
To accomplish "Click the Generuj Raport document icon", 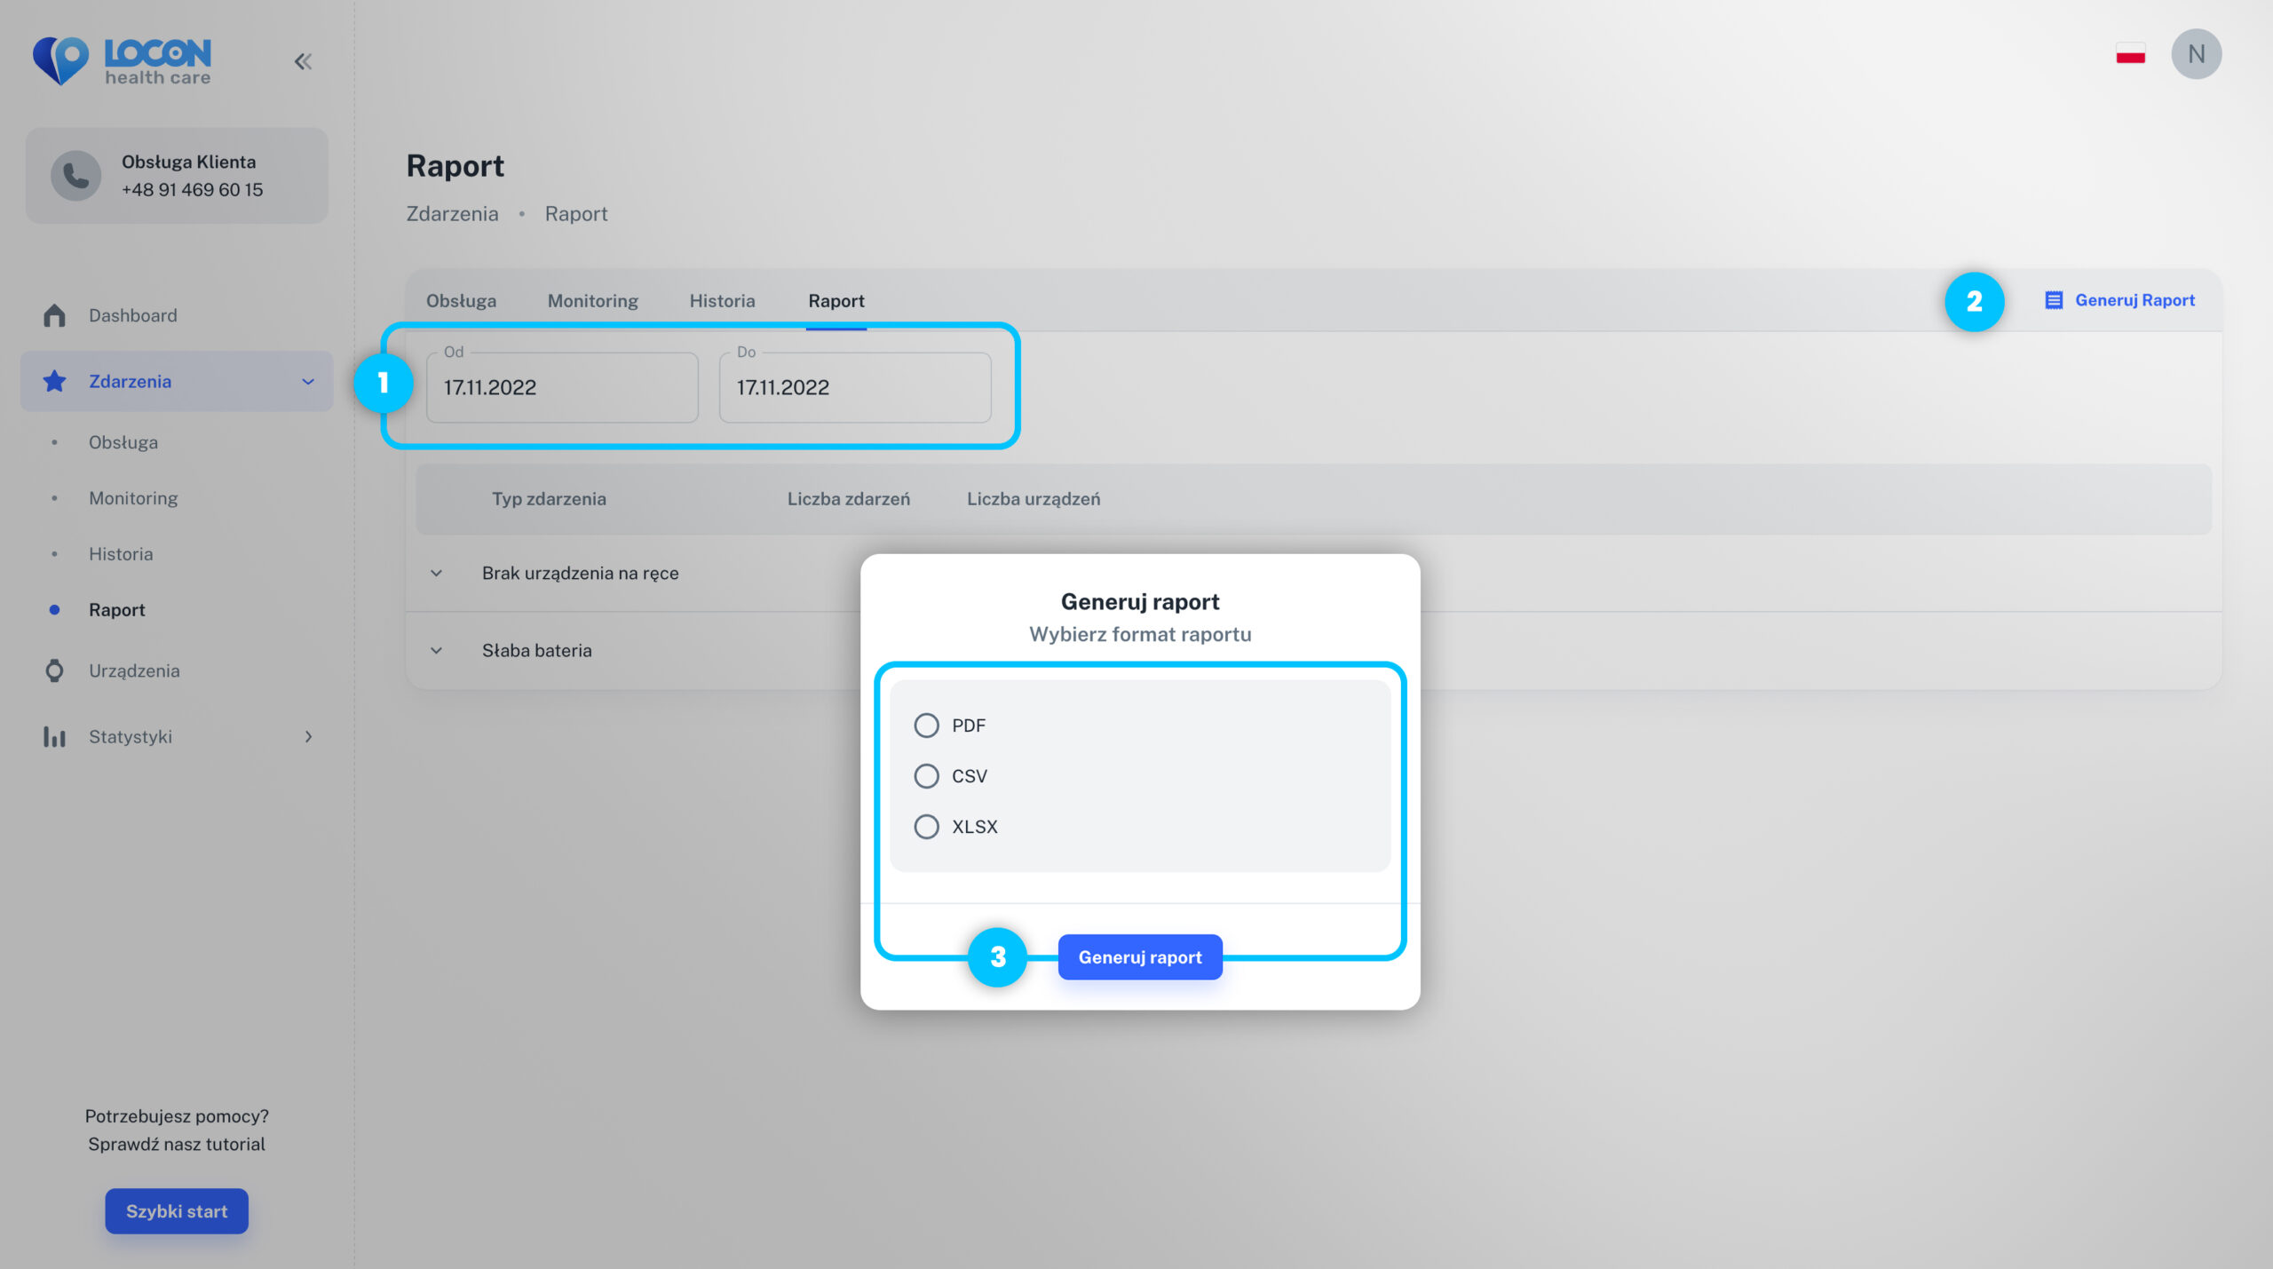I will (x=2054, y=300).
